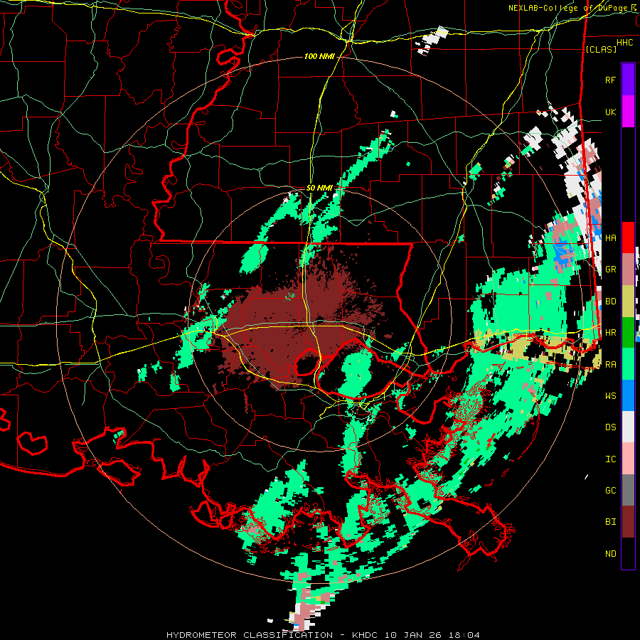640x640 pixels.
Task: Click the DS legend label
Action: (610, 427)
